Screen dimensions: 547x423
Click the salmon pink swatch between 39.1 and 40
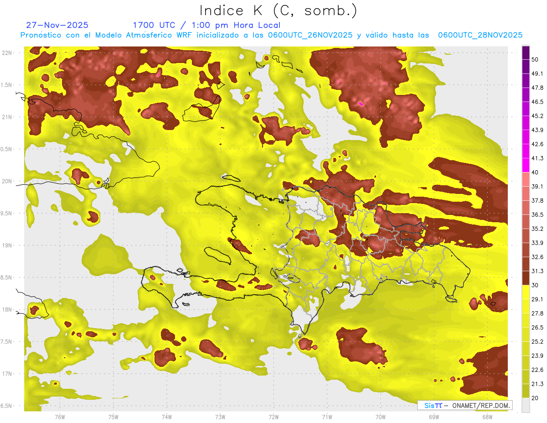pyautogui.click(x=526, y=179)
